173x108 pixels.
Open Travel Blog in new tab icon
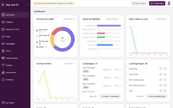[x=165, y=74]
